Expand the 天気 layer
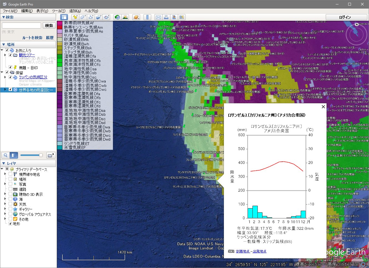The width and height of the screenshot is (369, 268). coord(5,204)
